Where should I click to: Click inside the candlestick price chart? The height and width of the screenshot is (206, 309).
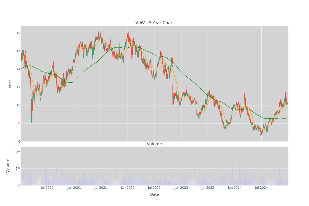pyautogui.click(x=154, y=84)
